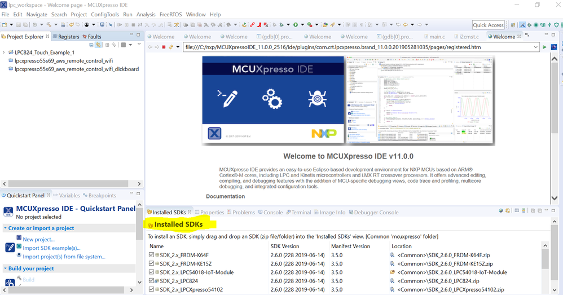Screen dimensions: 563x295
Task: Click Collapse All icon in Project Explorer
Action: point(91,45)
